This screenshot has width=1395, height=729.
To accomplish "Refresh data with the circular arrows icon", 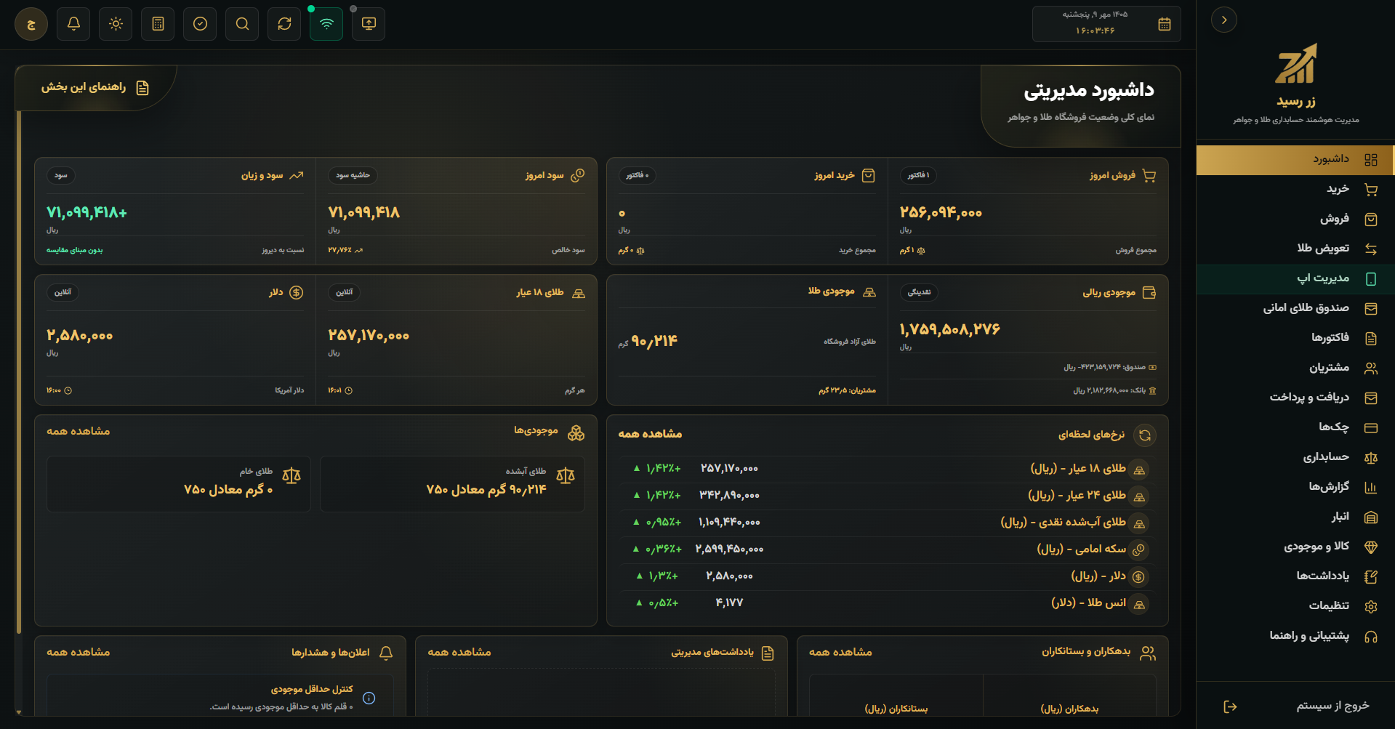I will [284, 24].
